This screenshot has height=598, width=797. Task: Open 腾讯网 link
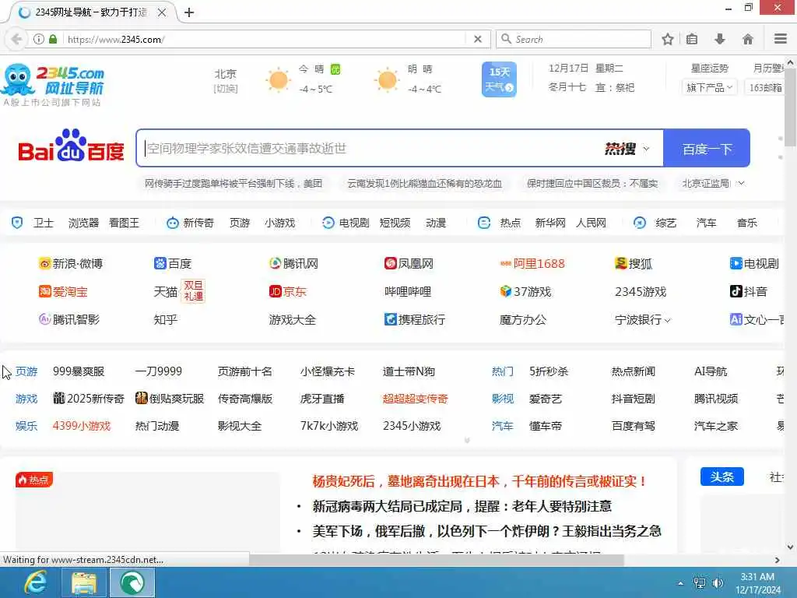[x=293, y=263]
